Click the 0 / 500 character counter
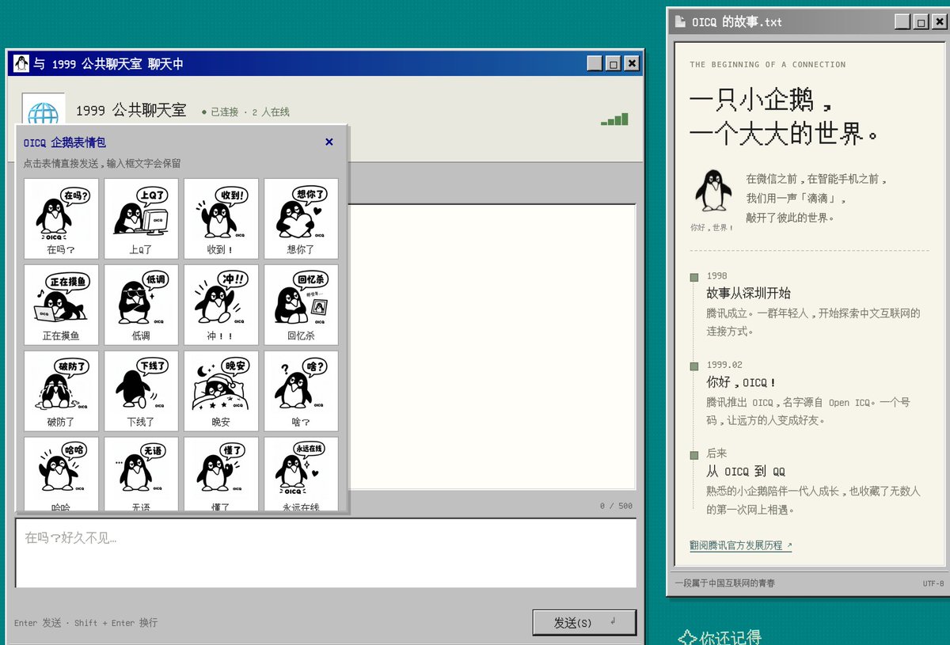This screenshot has height=645, width=950. point(616,506)
